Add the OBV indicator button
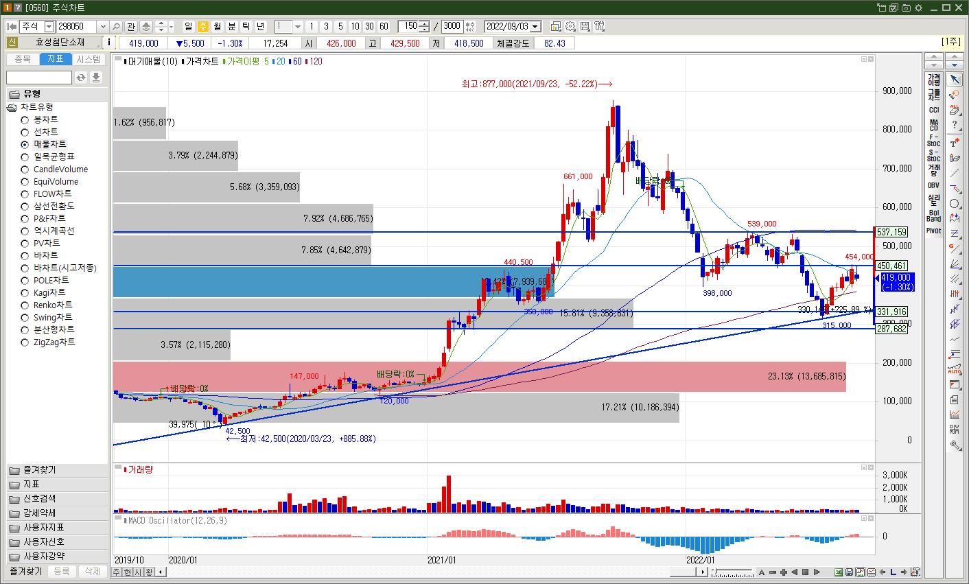 [x=933, y=185]
